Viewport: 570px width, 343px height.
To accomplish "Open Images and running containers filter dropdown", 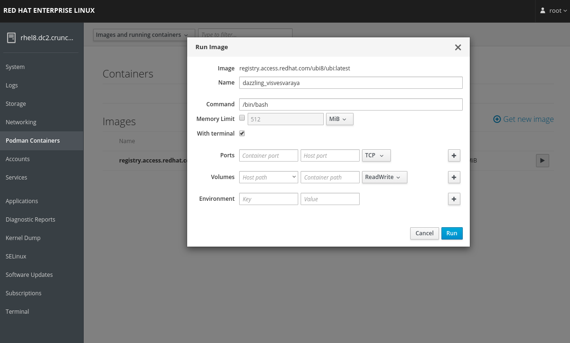I will click(144, 34).
